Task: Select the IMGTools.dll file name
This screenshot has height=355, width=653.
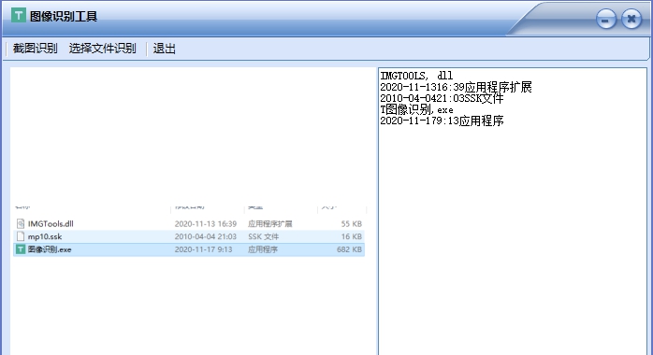Action: [x=51, y=223]
